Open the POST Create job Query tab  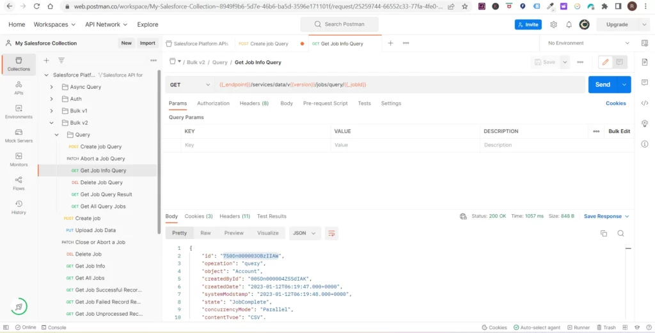point(271,43)
